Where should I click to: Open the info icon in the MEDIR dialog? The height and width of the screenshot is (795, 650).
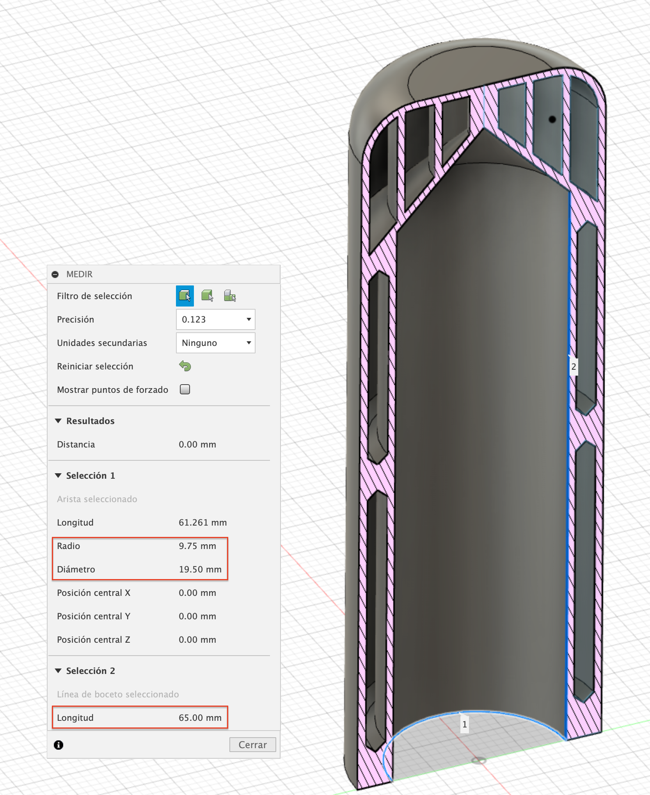(x=59, y=745)
